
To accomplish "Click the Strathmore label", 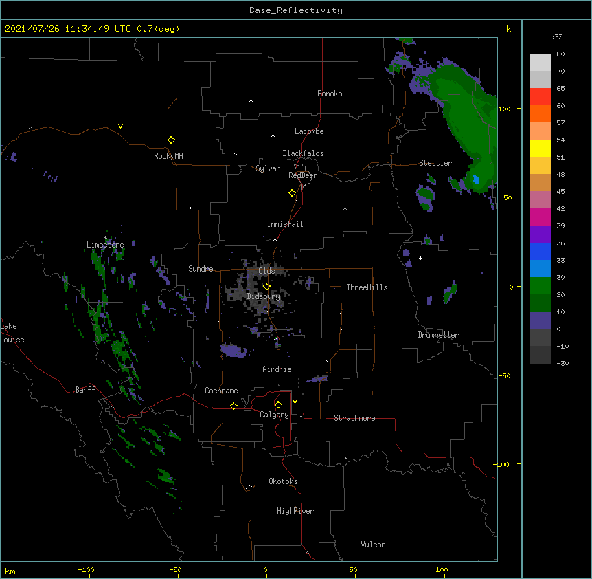I will [354, 418].
